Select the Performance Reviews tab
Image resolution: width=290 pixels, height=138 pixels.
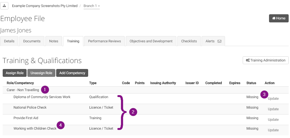point(104,41)
